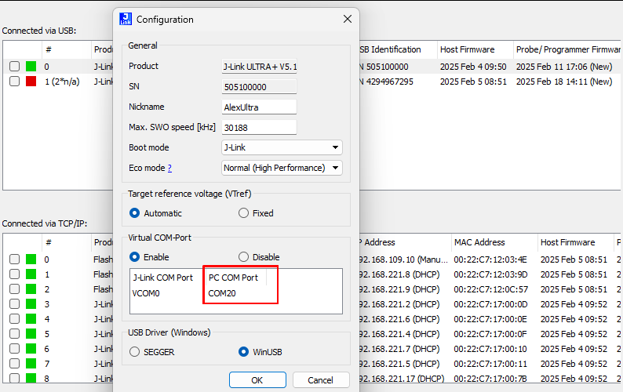
Task: Tick the checkbox for TCP/IP row 7
Action: (x=15, y=364)
